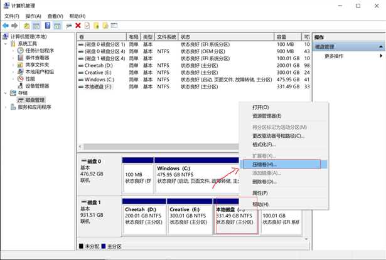
Task: Choose 更改驱动器号和路径(C)... in context menu
Action: pos(284,136)
